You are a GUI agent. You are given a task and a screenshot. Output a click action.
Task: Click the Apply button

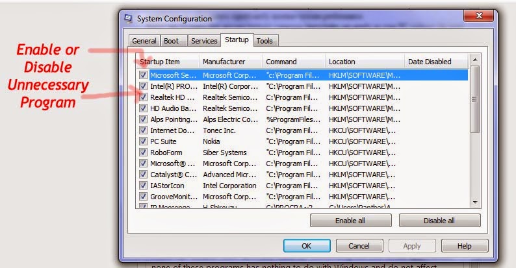click(x=412, y=246)
